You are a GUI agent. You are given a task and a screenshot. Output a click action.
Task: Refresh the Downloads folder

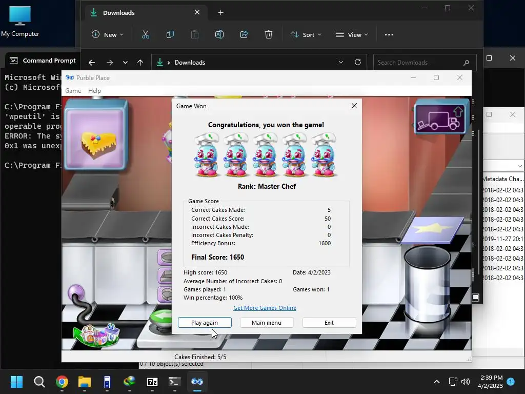[357, 62]
